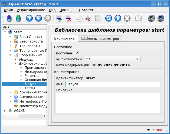The height and width of the screenshot is (134, 170).
Task: Collapse the Библиотека шаблонов node
Action: (16, 63)
